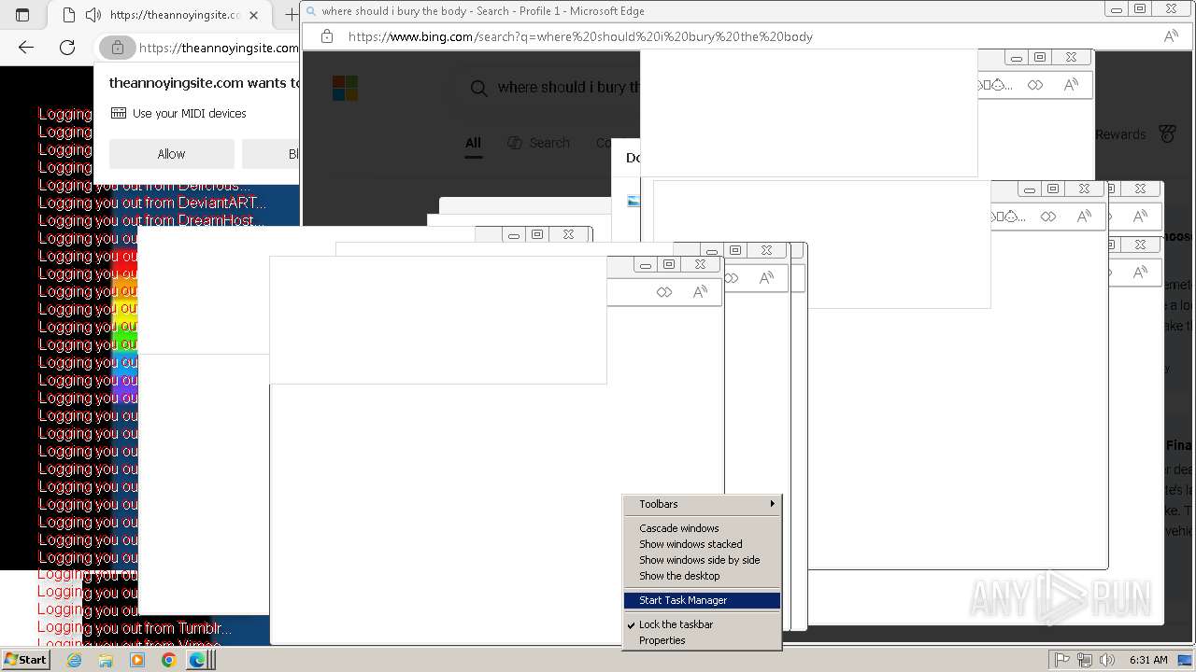Screen dimensions: 1196x672
Task: Click the Bing search magnifier icon
Action: [478, 88]
